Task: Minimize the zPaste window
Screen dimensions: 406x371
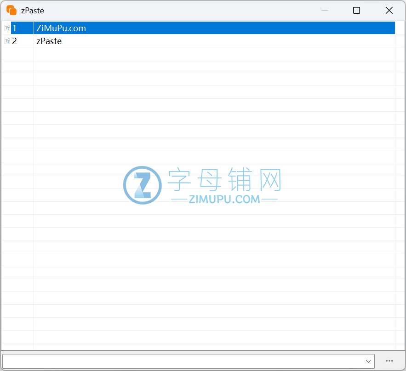Action: (325, 11)
